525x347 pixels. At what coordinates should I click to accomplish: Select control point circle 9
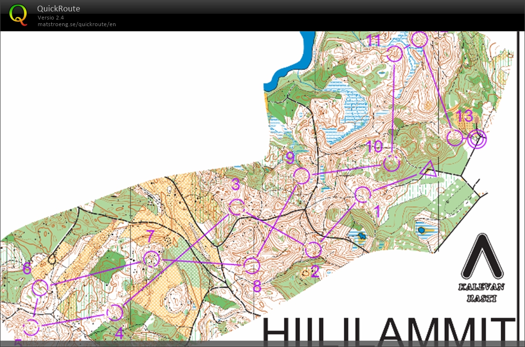tap(301, 175)
